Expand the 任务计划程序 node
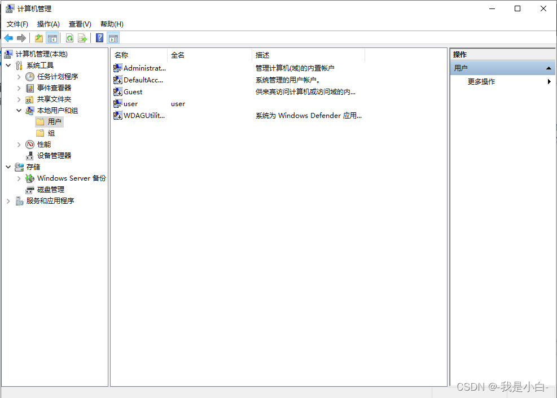Viewport: 557px width, 398px height. click(19, 77)
